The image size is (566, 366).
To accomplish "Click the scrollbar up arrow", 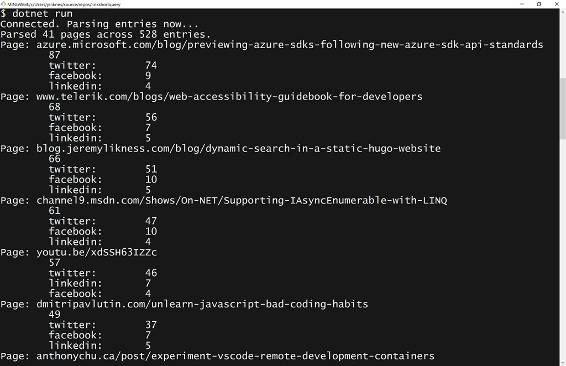I will point(563,12).
